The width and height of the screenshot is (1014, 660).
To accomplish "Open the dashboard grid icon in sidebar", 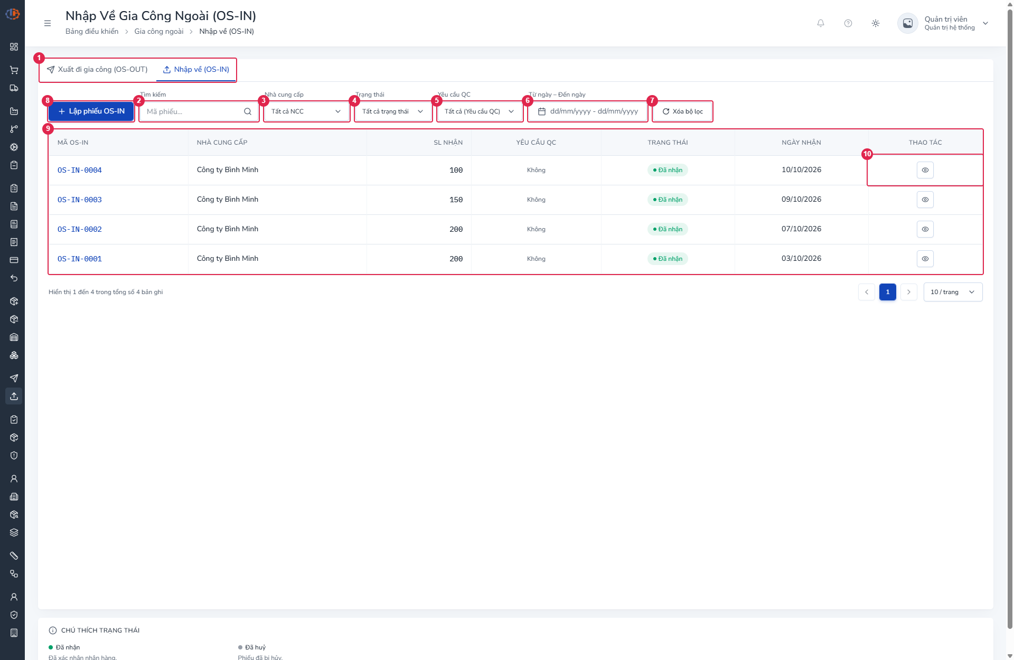I will (x=14, y=47).
